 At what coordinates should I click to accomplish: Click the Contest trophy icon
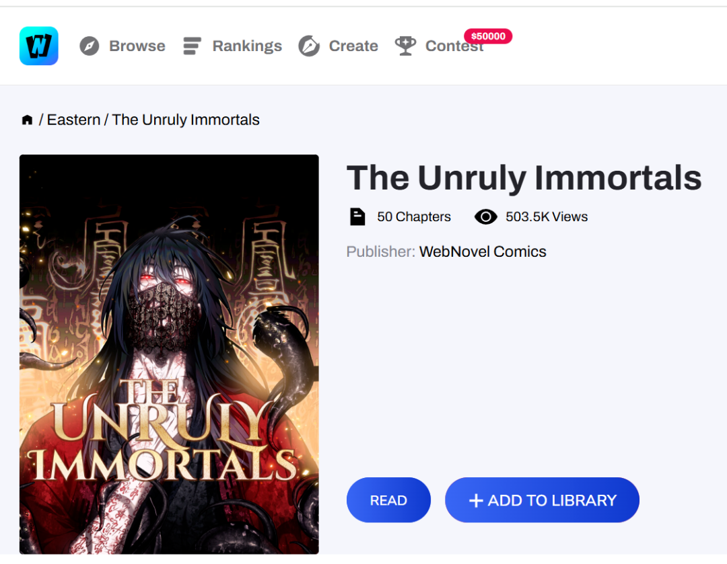(405, 46)
